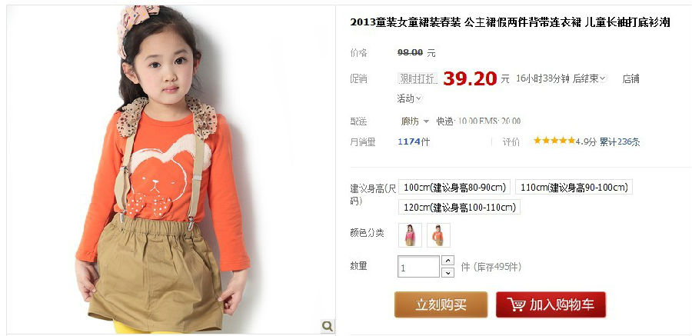This screenshot has height=336, width=692.
Task: Click the shopping cart icon on red button
Action: tap(516, 304)
